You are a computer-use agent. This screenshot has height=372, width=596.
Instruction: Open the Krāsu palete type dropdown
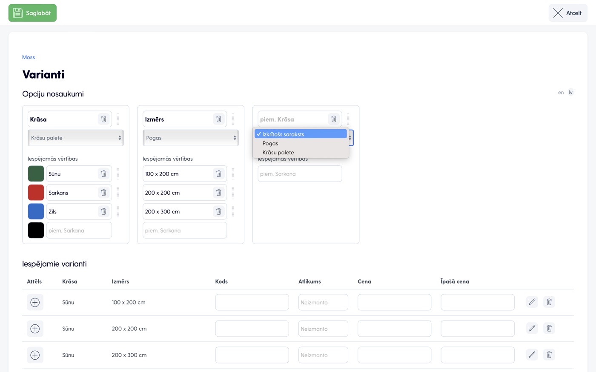pyautogui.click(x=76, y=138)
